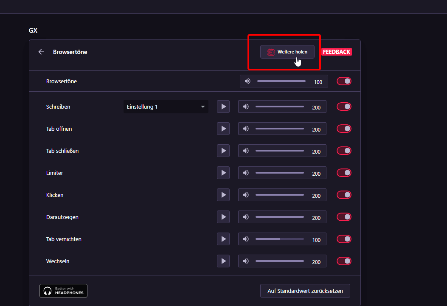The image size is (447, 306).
Task: Turn off the Schreiben sound toggle
Action: click(344, 107)
